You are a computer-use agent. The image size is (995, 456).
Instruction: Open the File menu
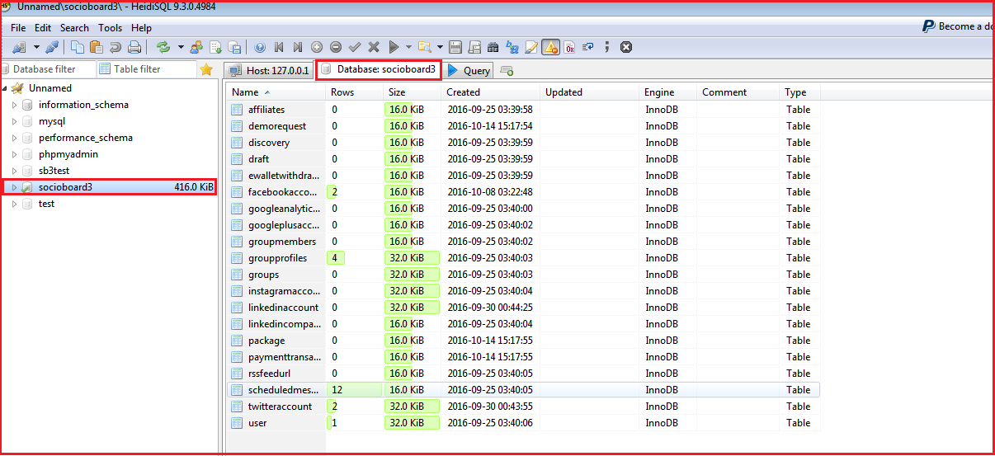[18, 28]
